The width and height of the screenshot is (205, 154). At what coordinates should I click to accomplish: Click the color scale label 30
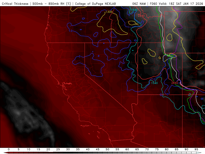68,149
